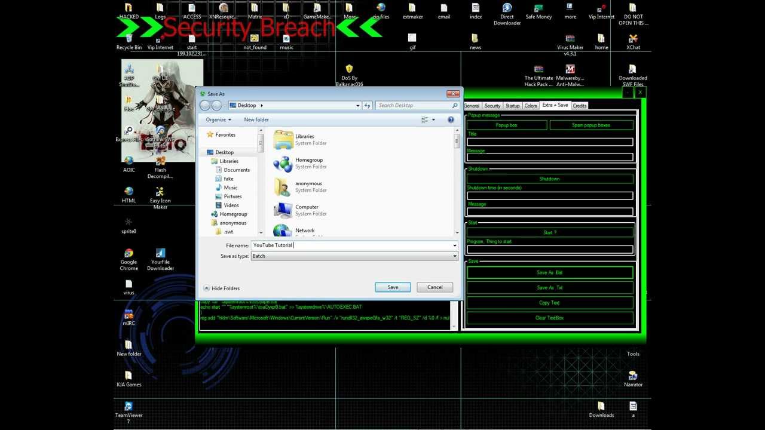Launch Virus Maker v4.3.1 shortcut

(570, 45)
